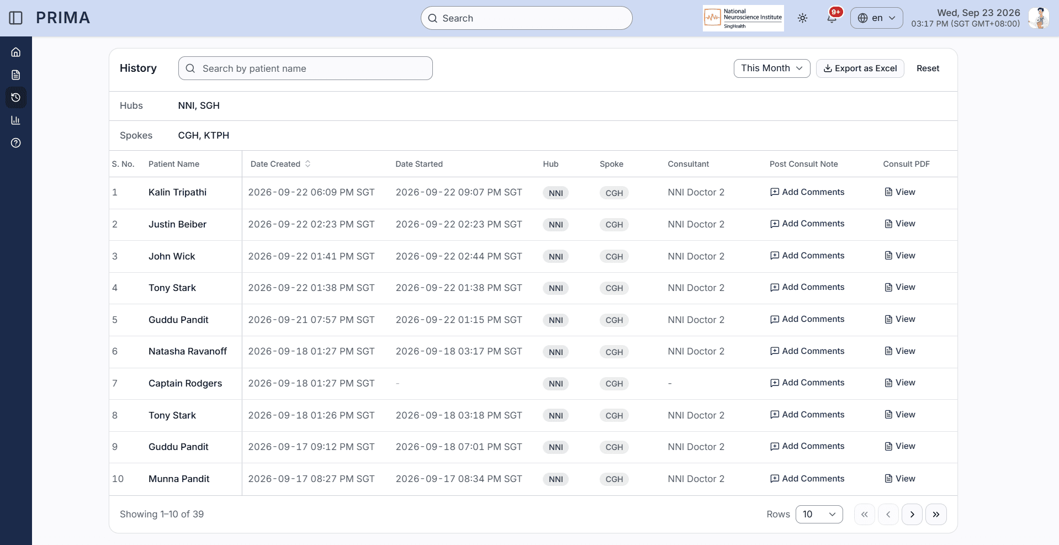Screen dimensions: 1059x545
Task: Click patient name Natasha Ravanoff
Action: [188, 351]
